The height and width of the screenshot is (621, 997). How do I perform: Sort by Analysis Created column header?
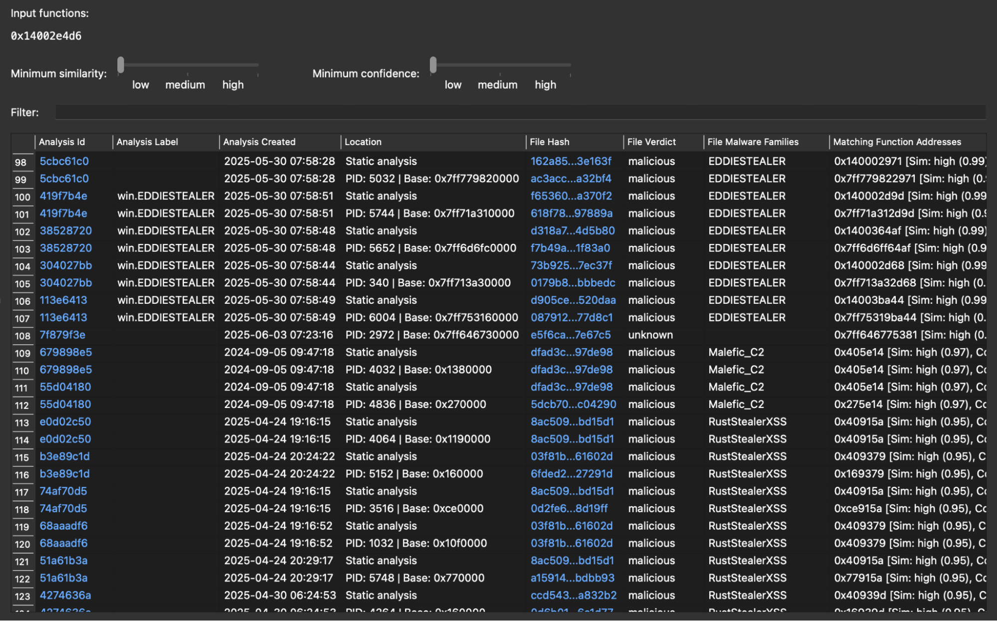pyautogui.click(x=259, y=142)
